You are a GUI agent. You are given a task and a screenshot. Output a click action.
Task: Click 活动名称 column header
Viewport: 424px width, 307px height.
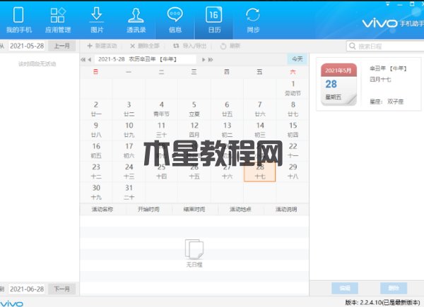102,210
